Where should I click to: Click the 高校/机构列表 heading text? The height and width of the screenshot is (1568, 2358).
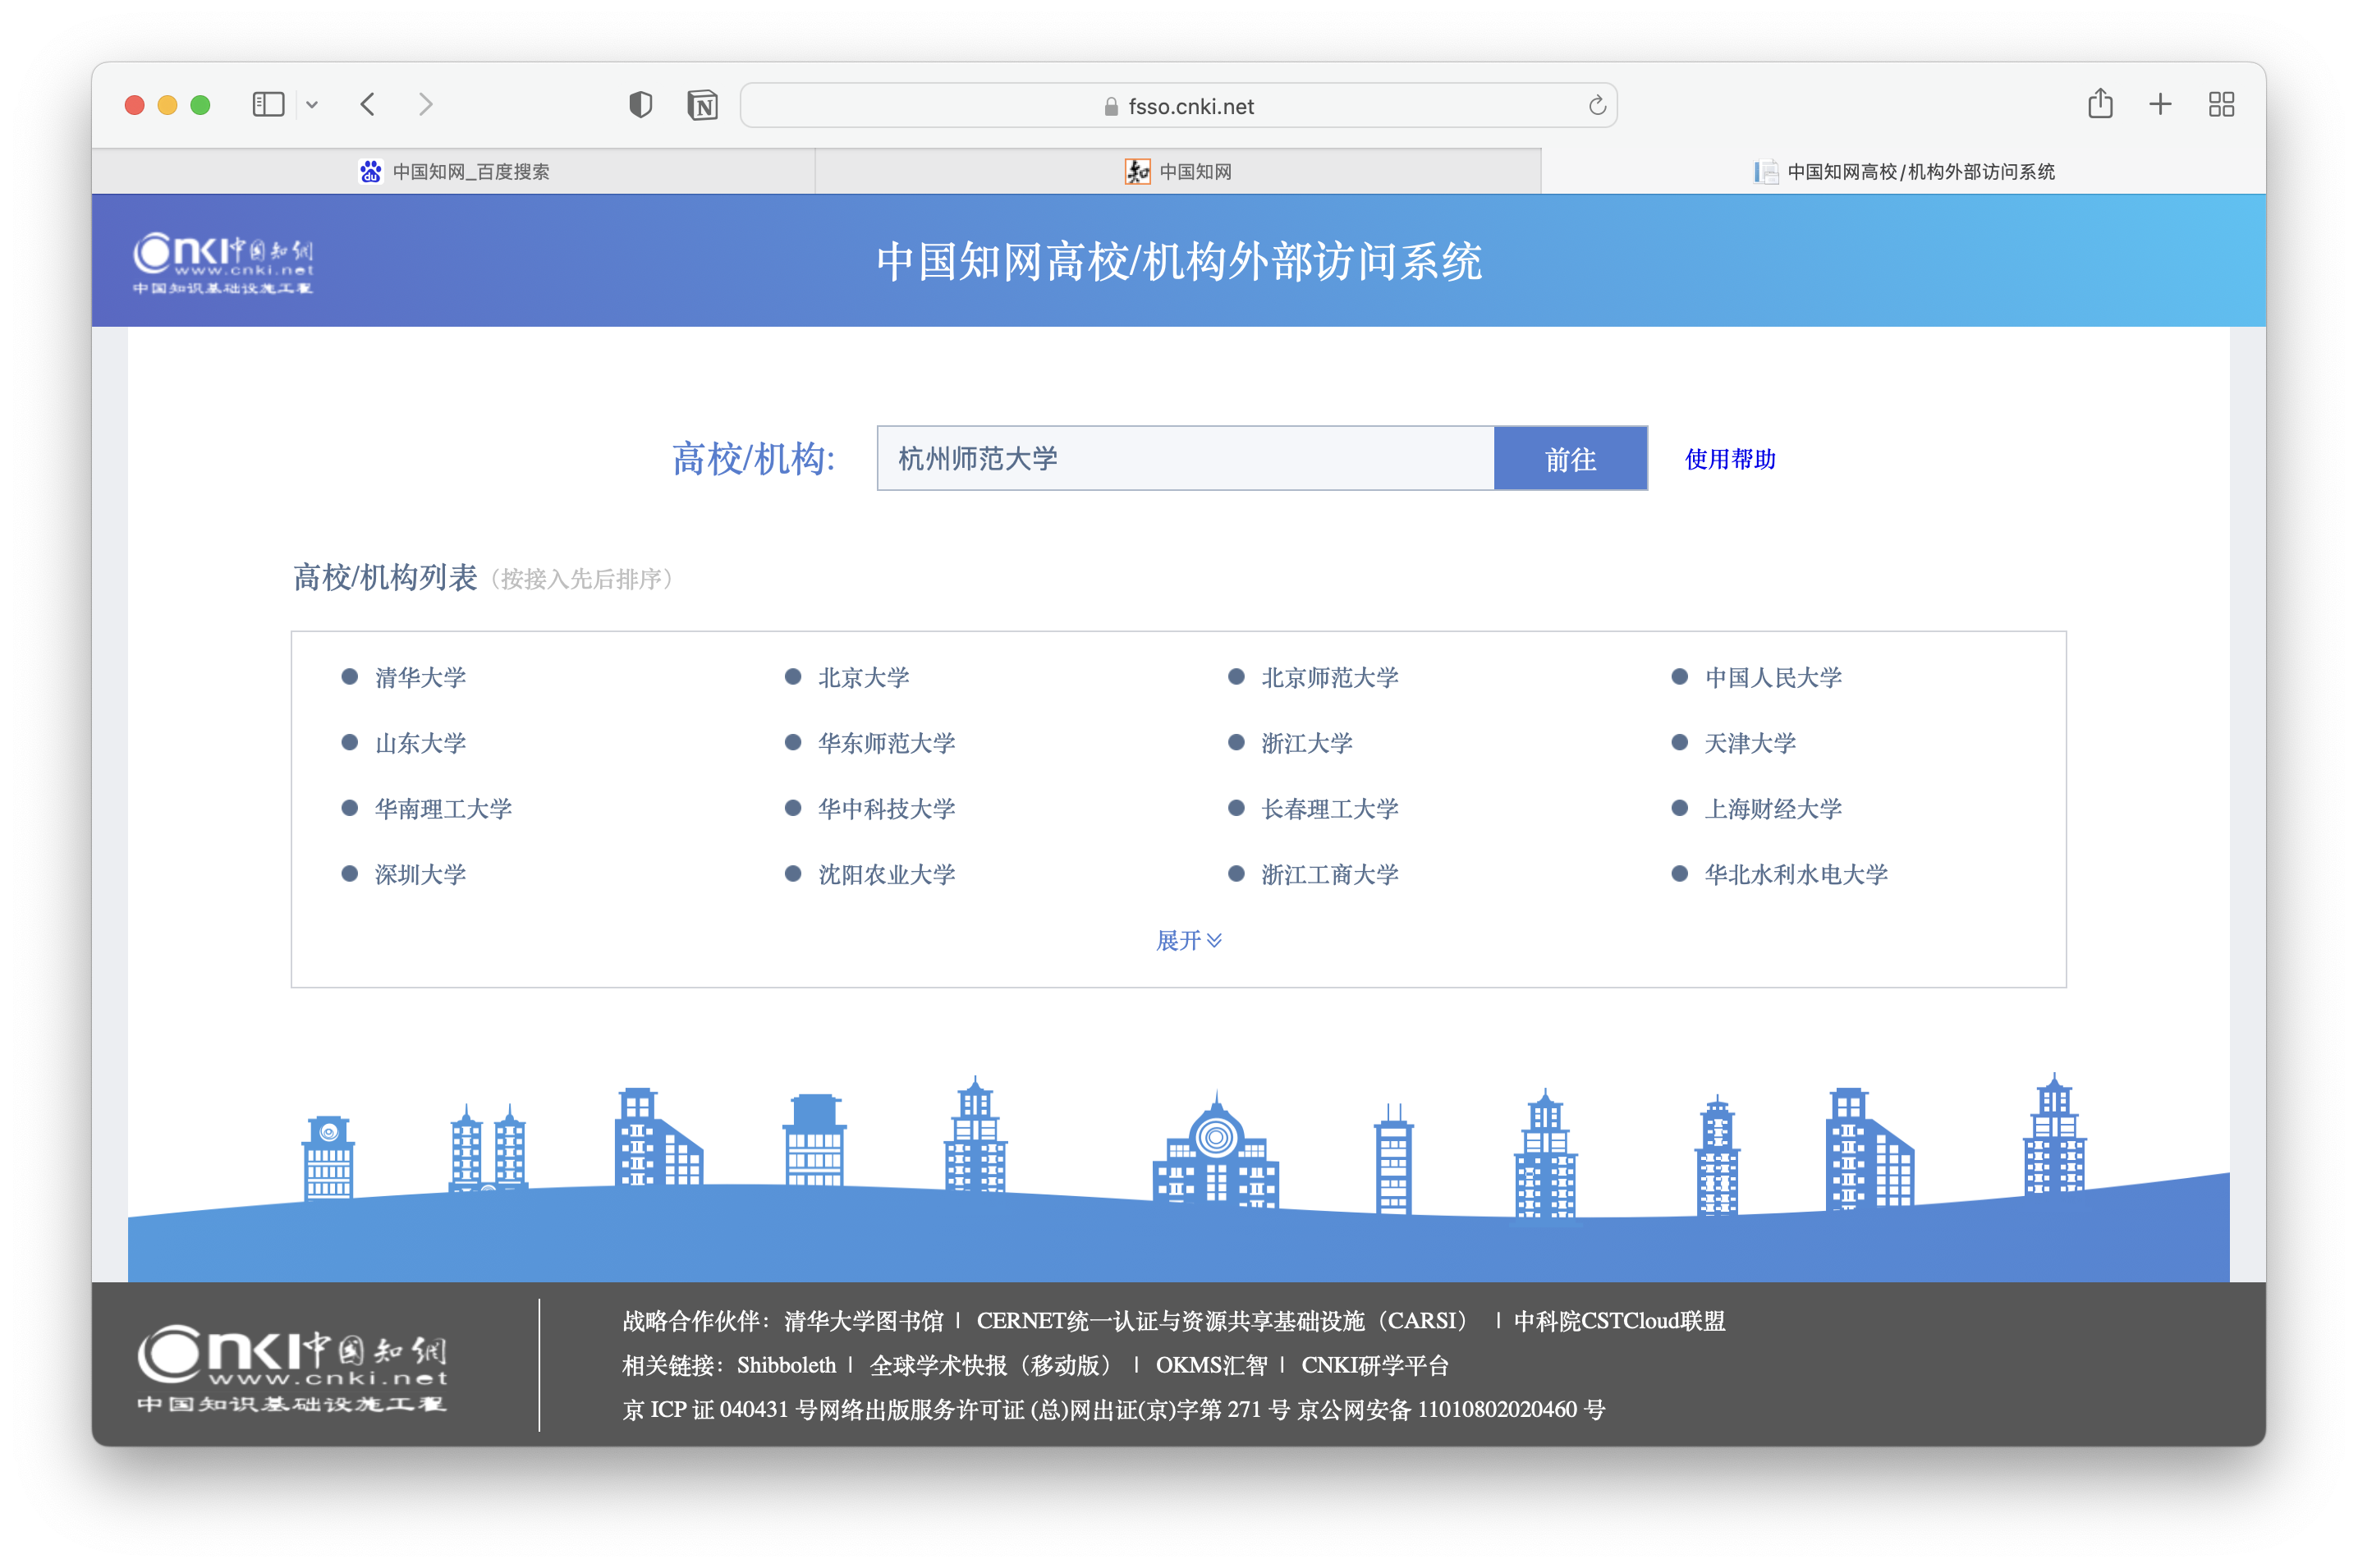point(385,578)
